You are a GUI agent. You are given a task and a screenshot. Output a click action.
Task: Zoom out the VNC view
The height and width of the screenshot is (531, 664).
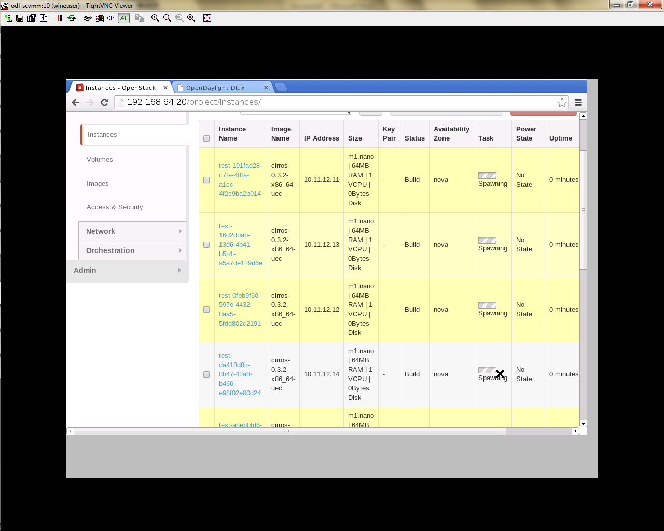[167, 18]
